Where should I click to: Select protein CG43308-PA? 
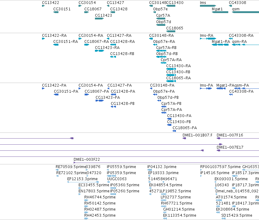(231, 95)
